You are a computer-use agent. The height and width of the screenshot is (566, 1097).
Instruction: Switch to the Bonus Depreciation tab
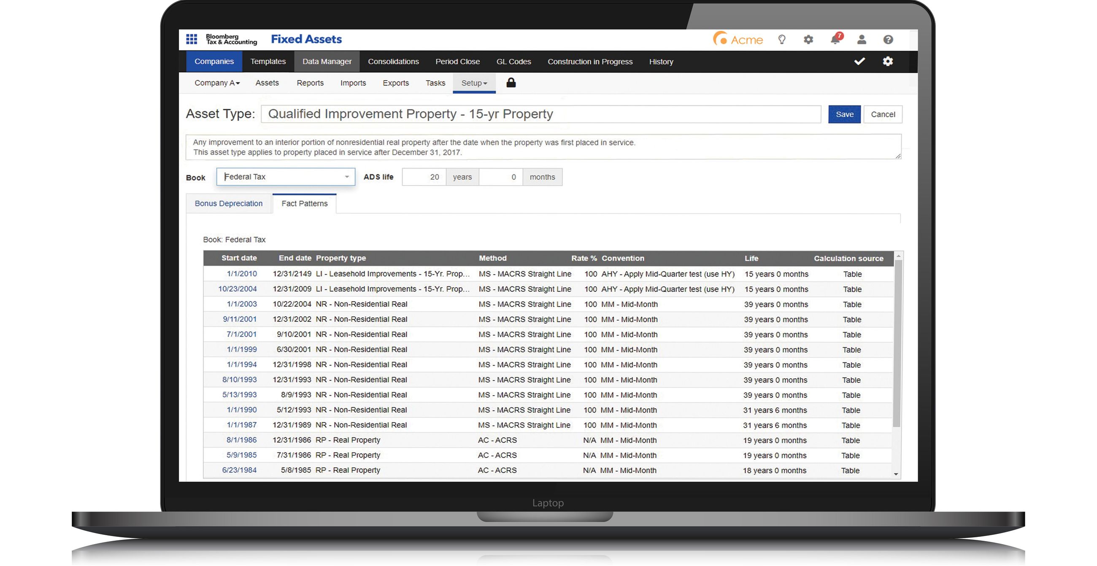pos(229,203)
